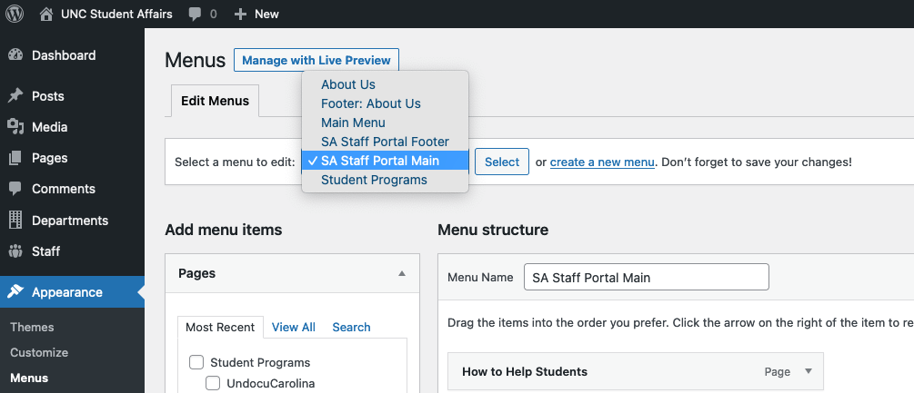Viewport: 914px width, 393px height.
Task: Click the Pages panel heading
Action: coord(197,273)
